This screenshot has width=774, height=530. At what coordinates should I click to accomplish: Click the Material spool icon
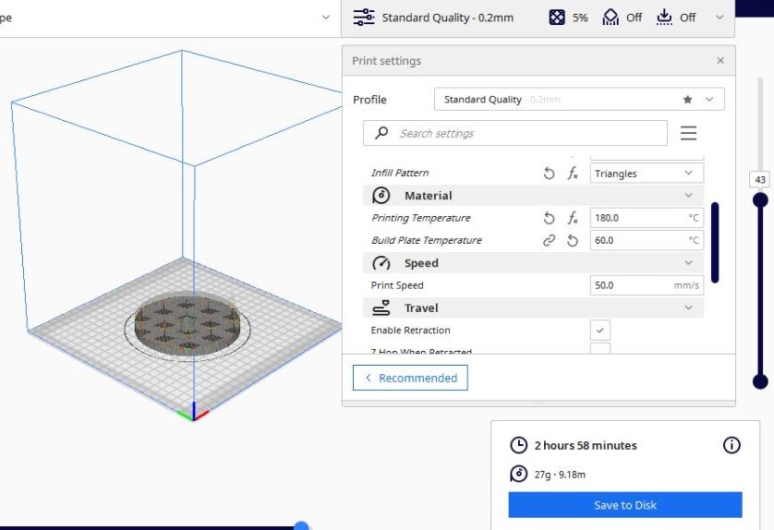click(x=381, y=196)
